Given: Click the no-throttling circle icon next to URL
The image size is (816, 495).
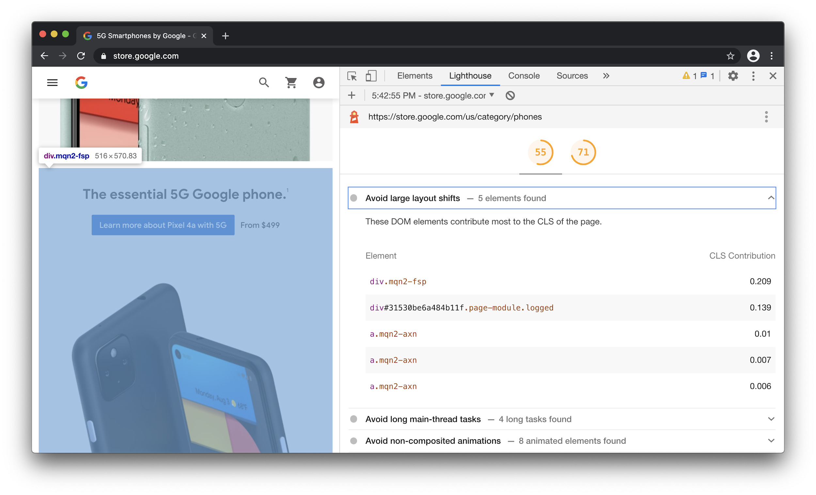Looking at the screenshot, I should pyautogui.click(x=510, y=95).
